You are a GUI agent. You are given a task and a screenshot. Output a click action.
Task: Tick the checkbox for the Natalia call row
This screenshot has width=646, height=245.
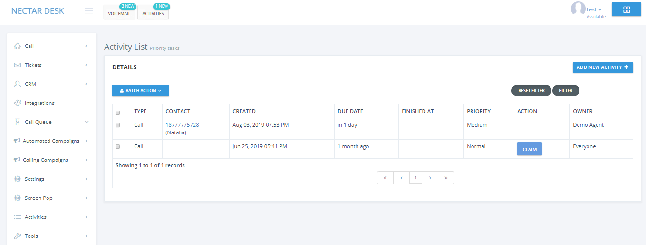point(118,125)
